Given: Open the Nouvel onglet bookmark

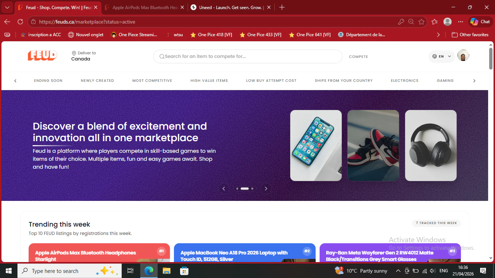Looking at the screenshot, I should [86, 35].
